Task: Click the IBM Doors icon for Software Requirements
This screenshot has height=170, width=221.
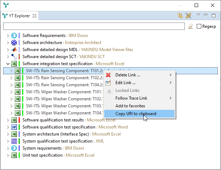Action: coord(14,36)
